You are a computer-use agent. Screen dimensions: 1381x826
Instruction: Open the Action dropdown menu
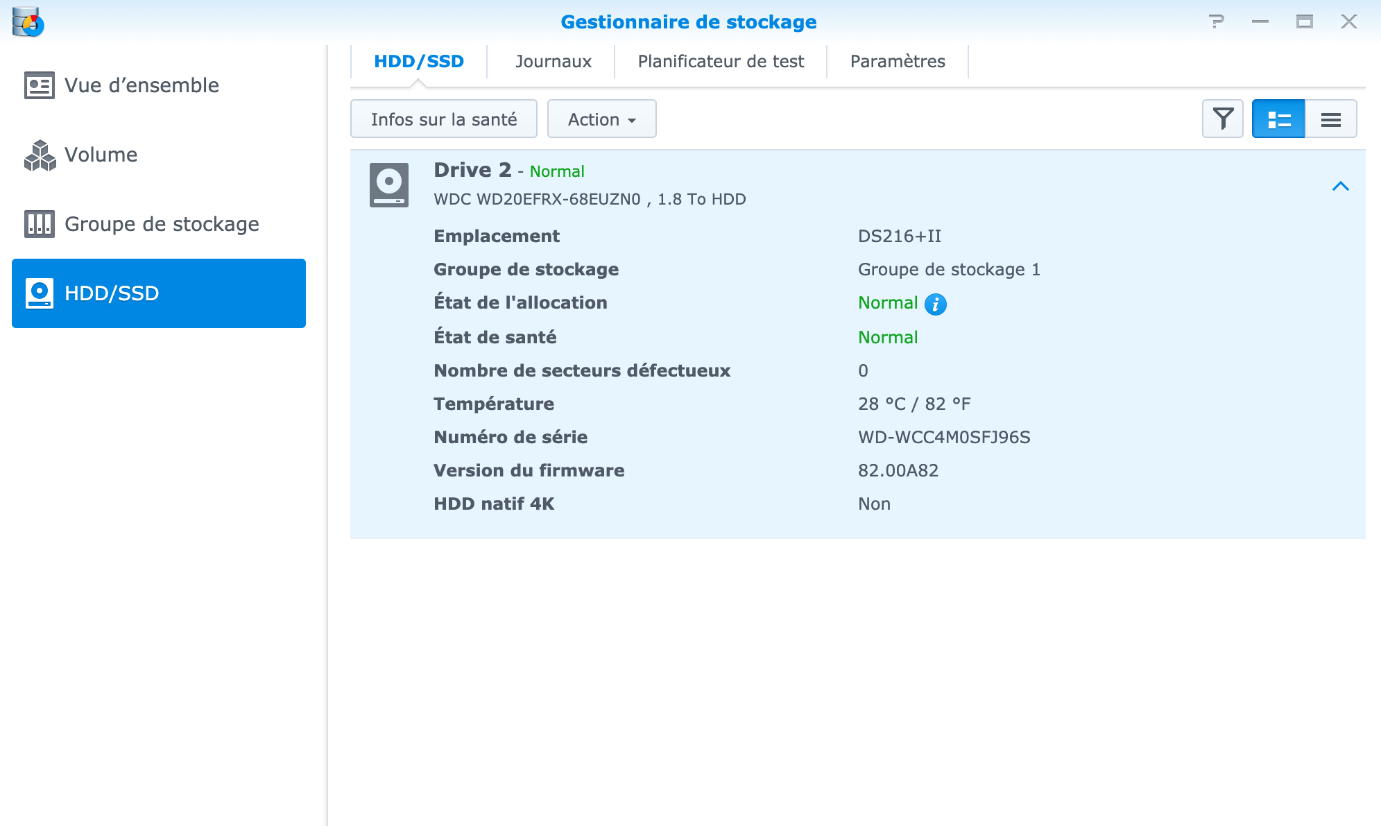coord(601,120)
